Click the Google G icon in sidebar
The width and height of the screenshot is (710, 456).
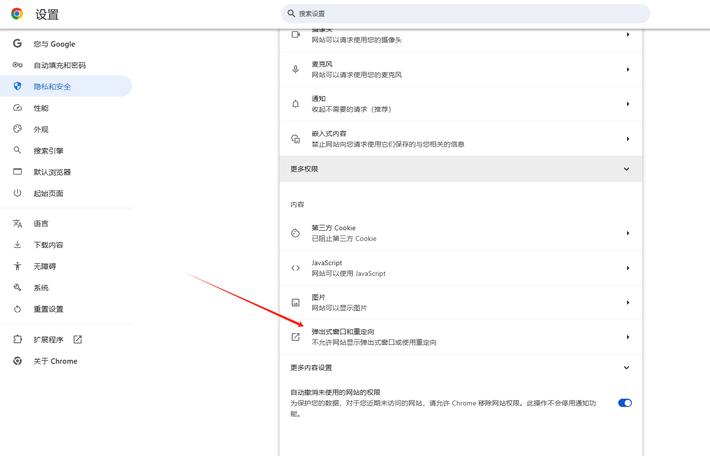click(17, 44)
